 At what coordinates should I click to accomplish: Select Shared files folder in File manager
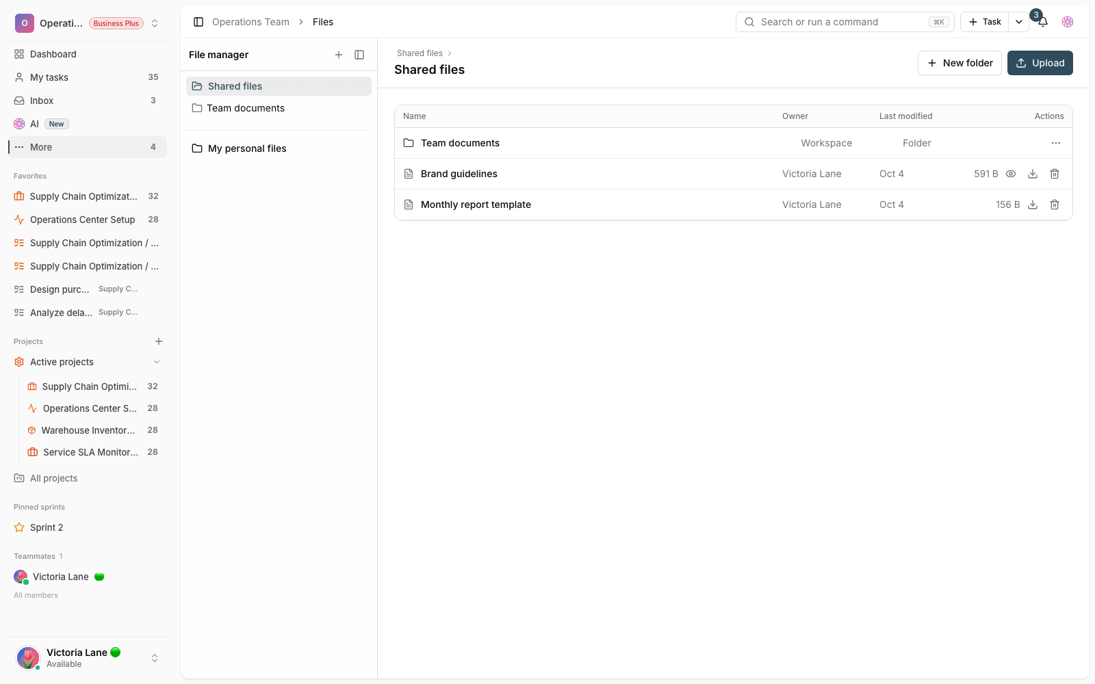coord(279,86)
